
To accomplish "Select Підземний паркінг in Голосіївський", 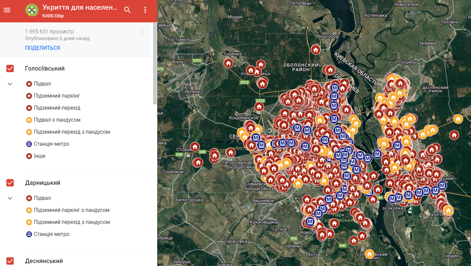I will pyautogui.click(x=57, y=96).
